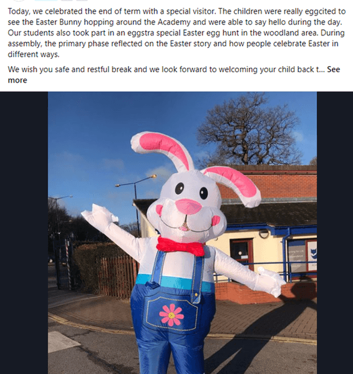Click the pink flower on bunny's overalls
Image resolution: width=353 pixels, height=374 pixels.
point(172,315)
